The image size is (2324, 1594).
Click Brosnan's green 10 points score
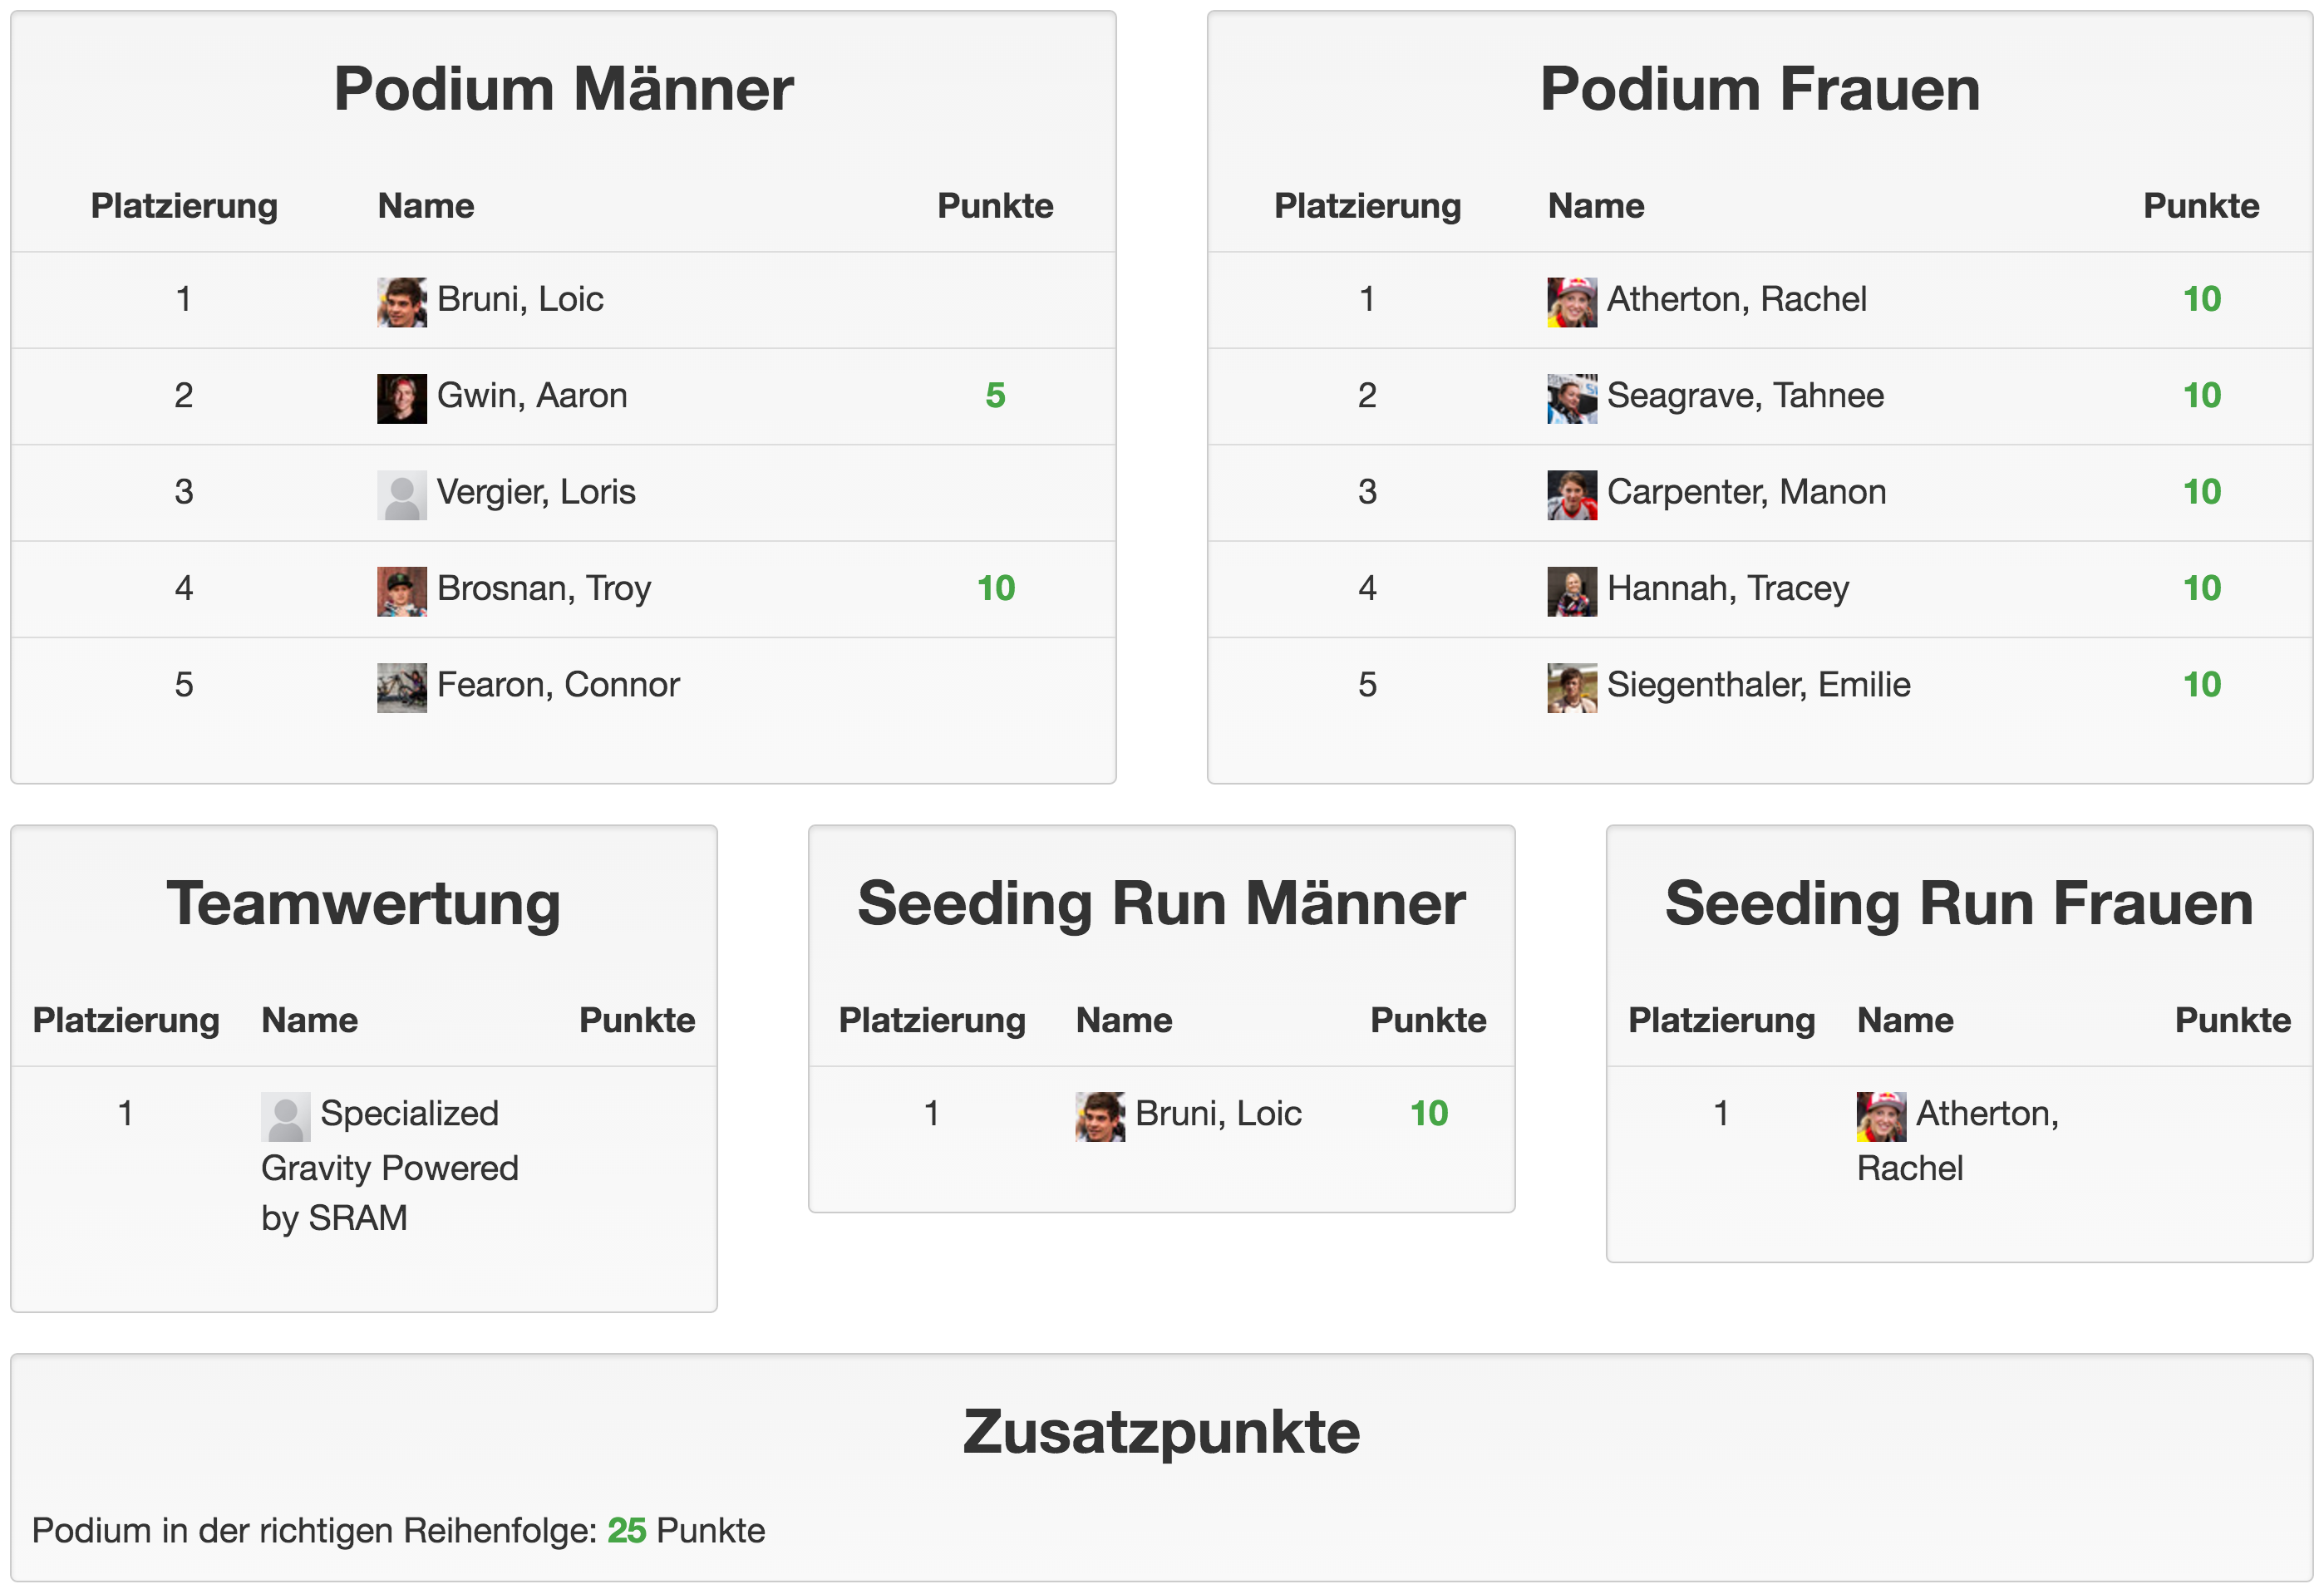996,588
